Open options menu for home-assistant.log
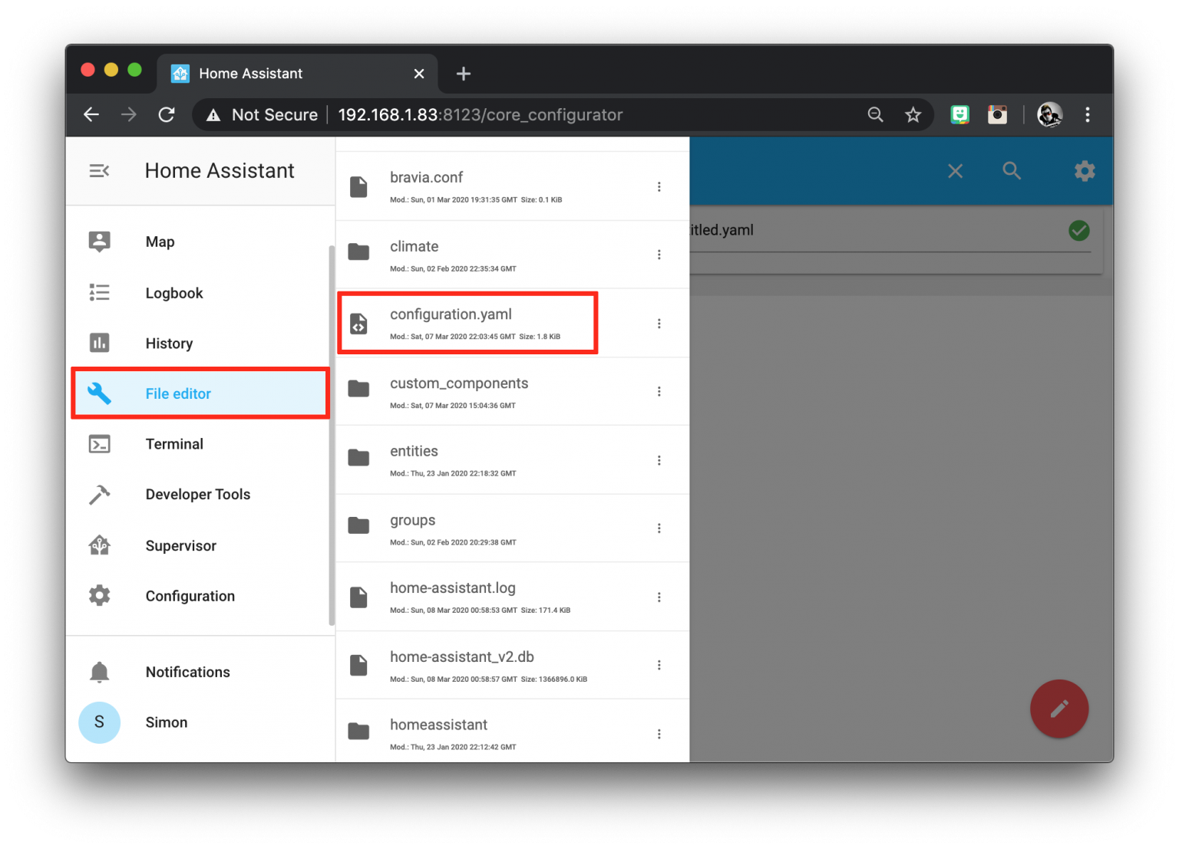 tap(659, 597)
